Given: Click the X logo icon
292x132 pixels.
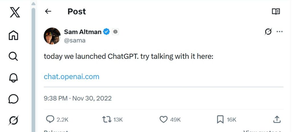Looking at the screenshot, I should click(15, 12).
